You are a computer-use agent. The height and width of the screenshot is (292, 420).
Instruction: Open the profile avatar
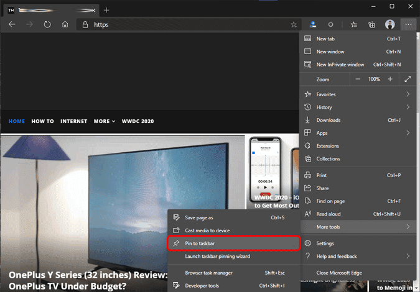(390, 25)
